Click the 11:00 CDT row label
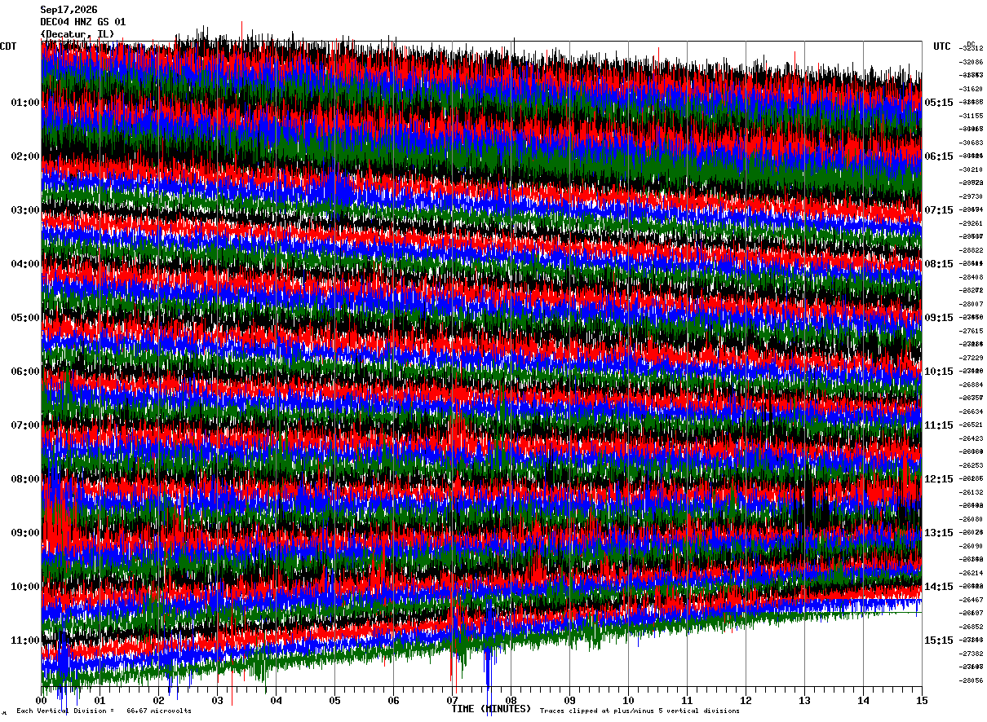Viewport: 987px width, 722px height. (25, 641)
